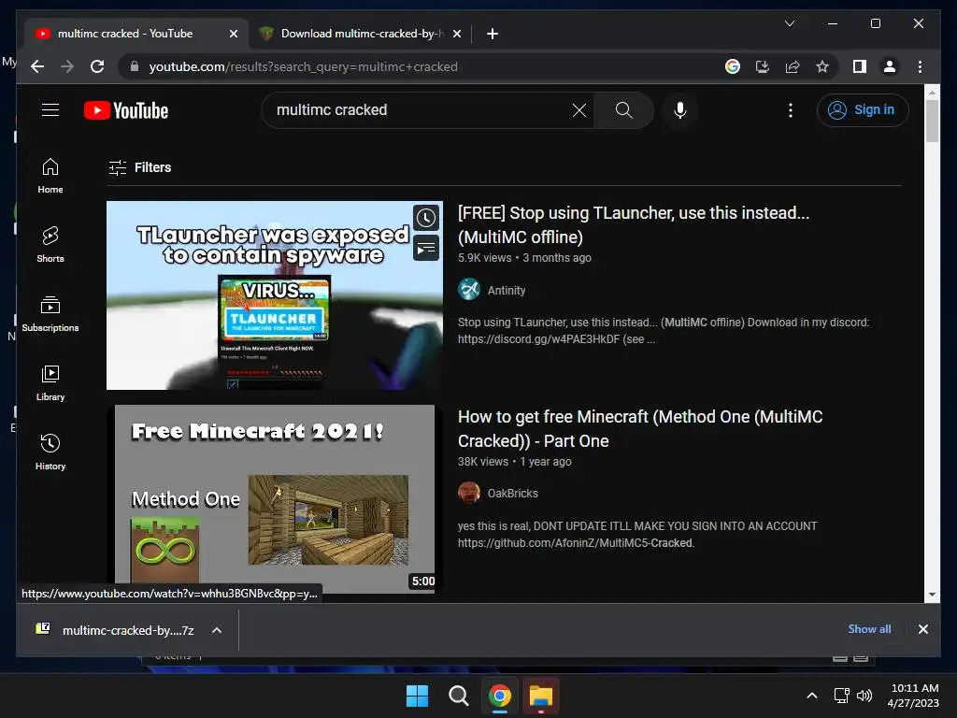
Task: Click the TLauncher spyware video thumbnail
Action: 275,295
